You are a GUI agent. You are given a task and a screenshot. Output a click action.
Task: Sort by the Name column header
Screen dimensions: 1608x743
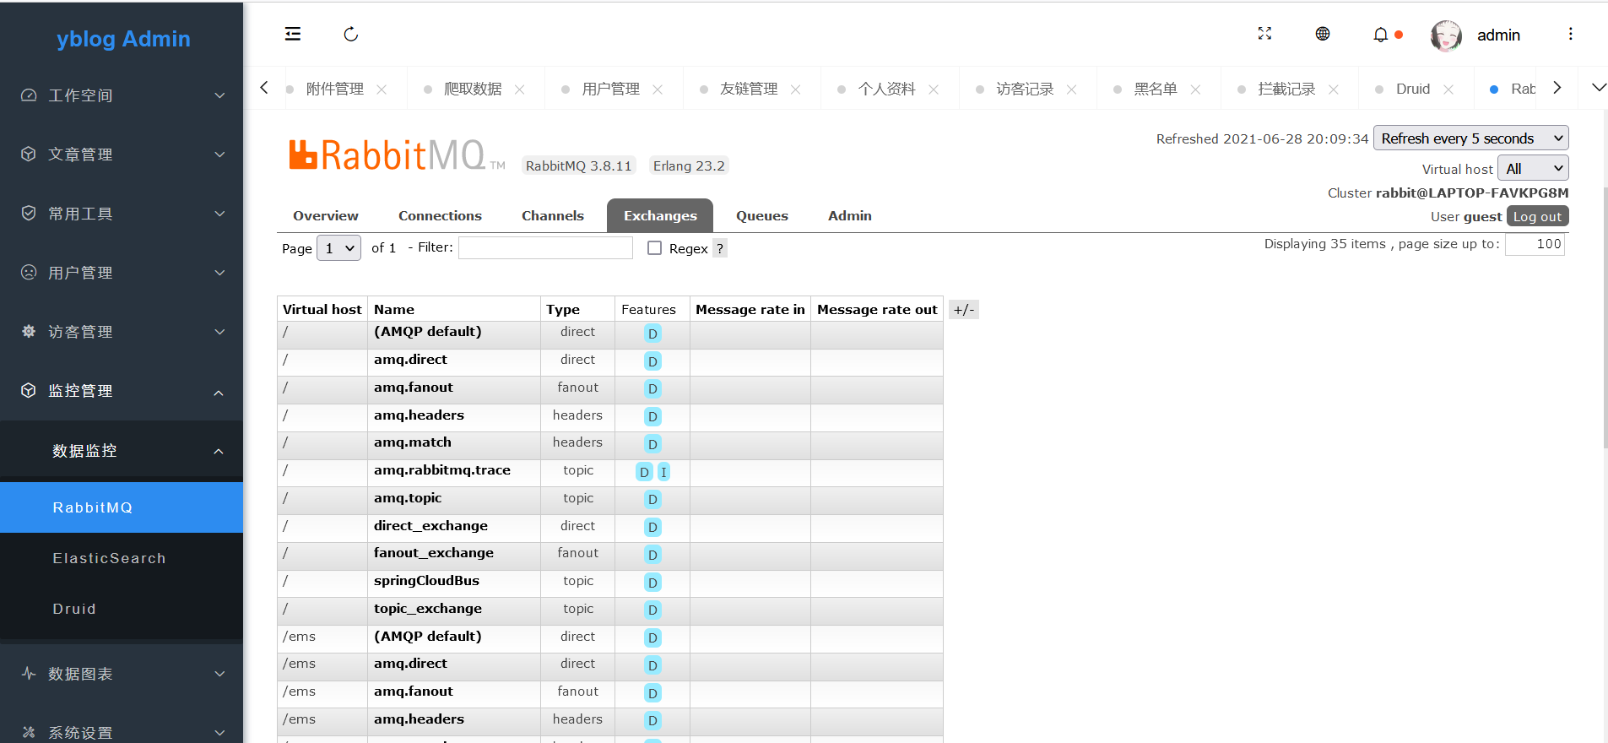[x=394, y=310]
